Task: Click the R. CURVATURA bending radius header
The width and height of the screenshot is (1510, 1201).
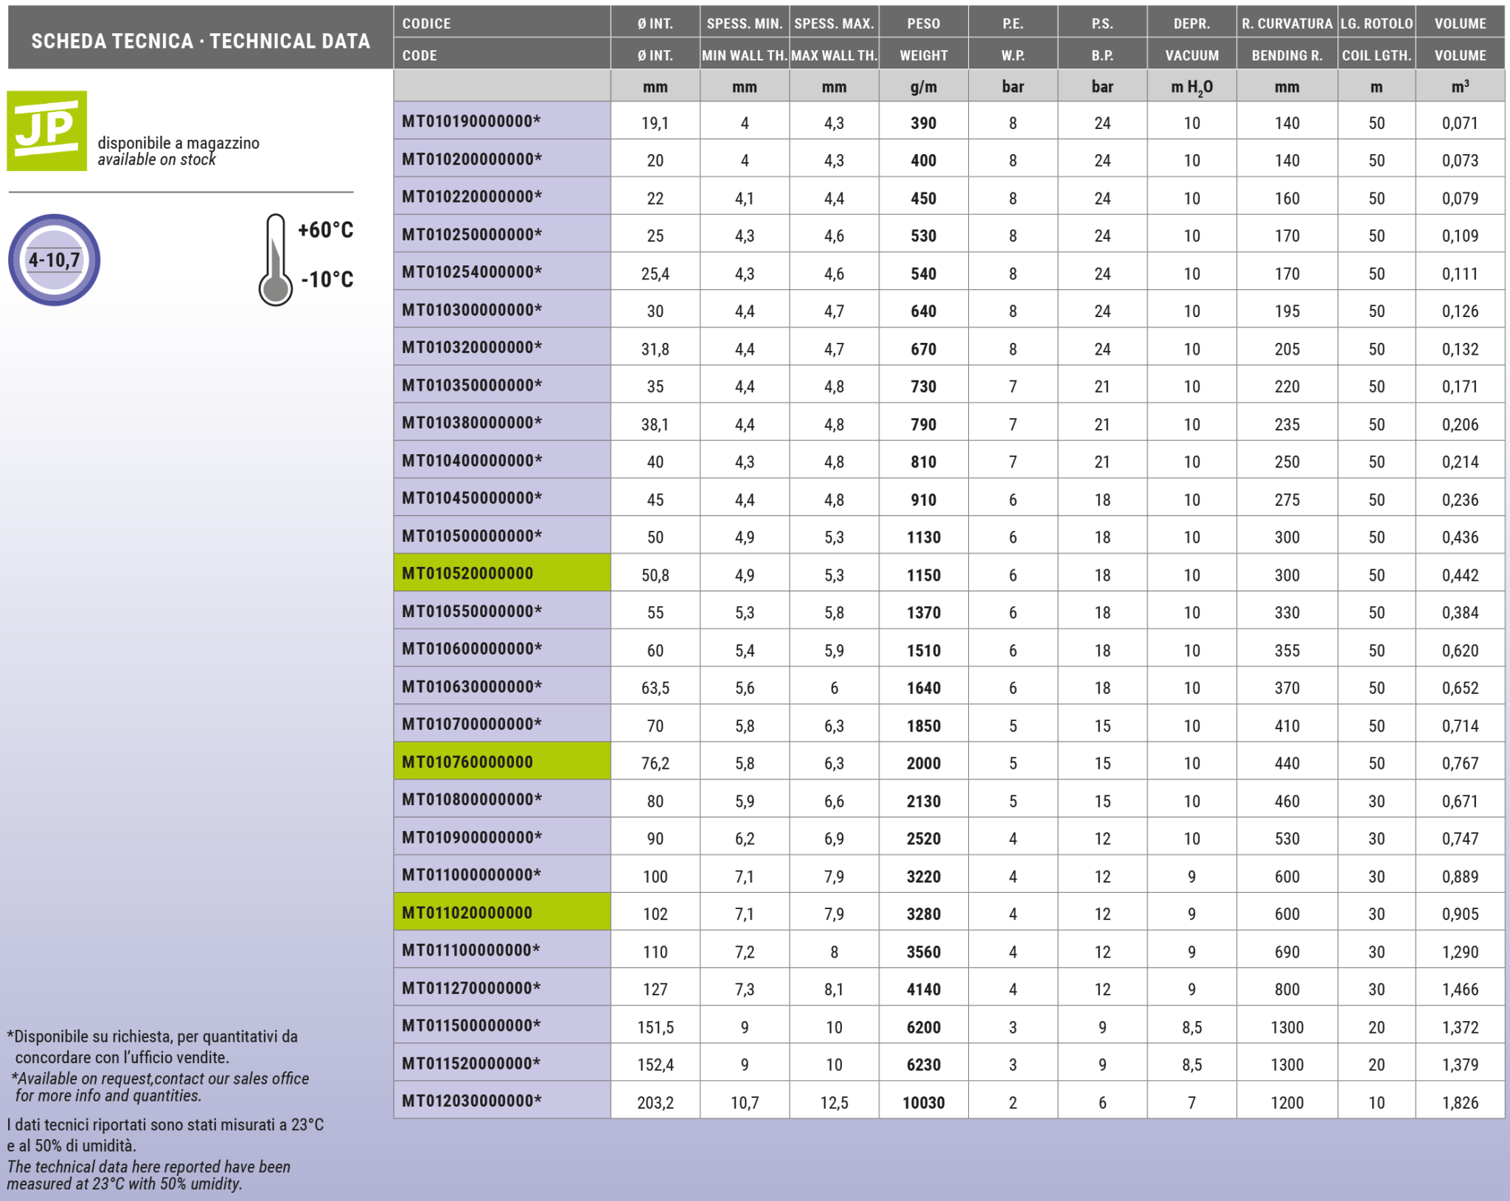Action: pos(1287,24)
